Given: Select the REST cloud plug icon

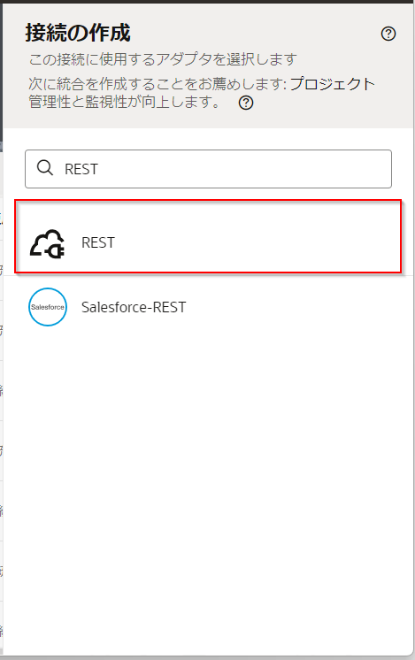Looking at the screenshot, I should (47, 243).
